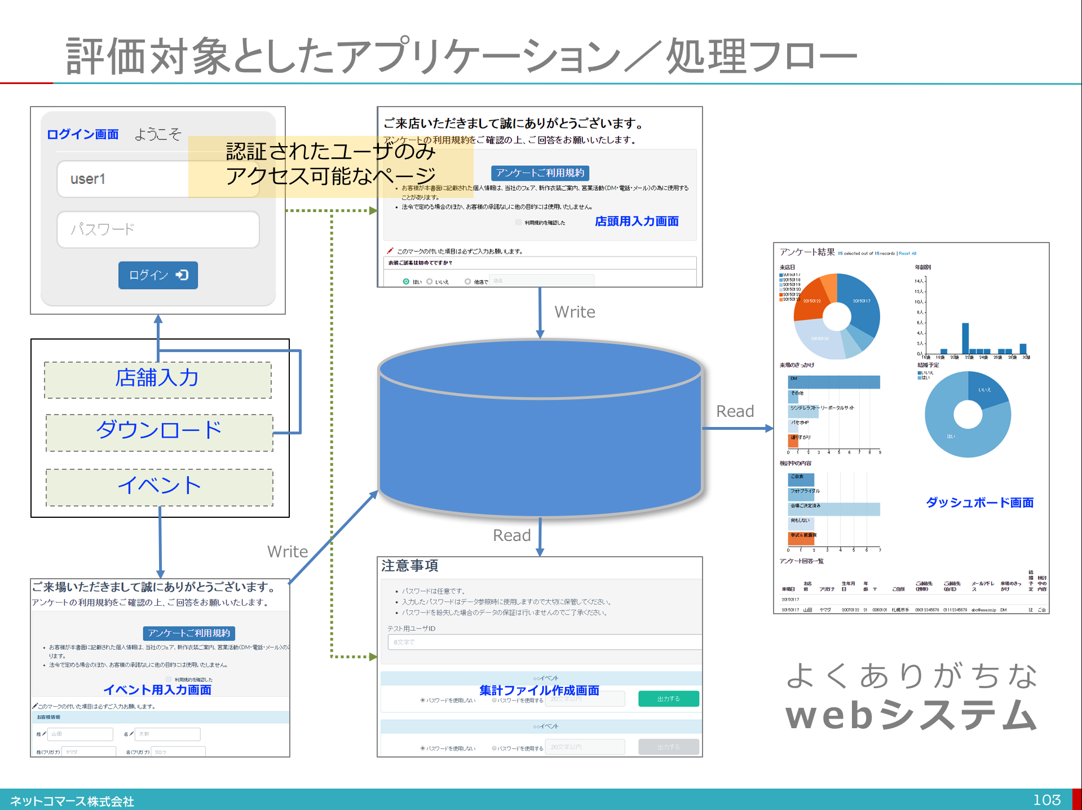1082x810 pixels.
Task: Click the パスワード password field on login screen
Action: [x=158, y=230]
